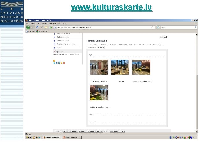Click into the Google search box
Viewport: 208px width, 156px height.
[x=177, y=27]
